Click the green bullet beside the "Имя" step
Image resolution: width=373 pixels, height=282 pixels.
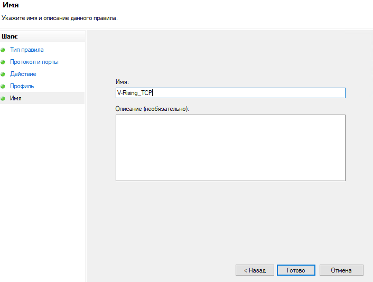3,99
